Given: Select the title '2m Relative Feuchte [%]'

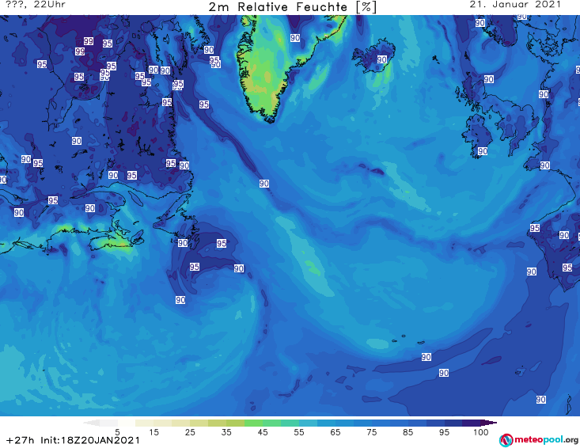Looking at the screenshot, I should point(292,7).
